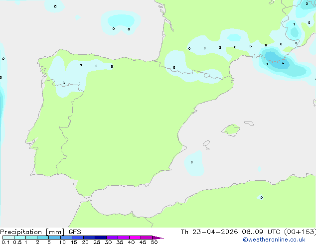Click the legend label '15'
Screen dimensions: 316x244
(x=74, y=242)
